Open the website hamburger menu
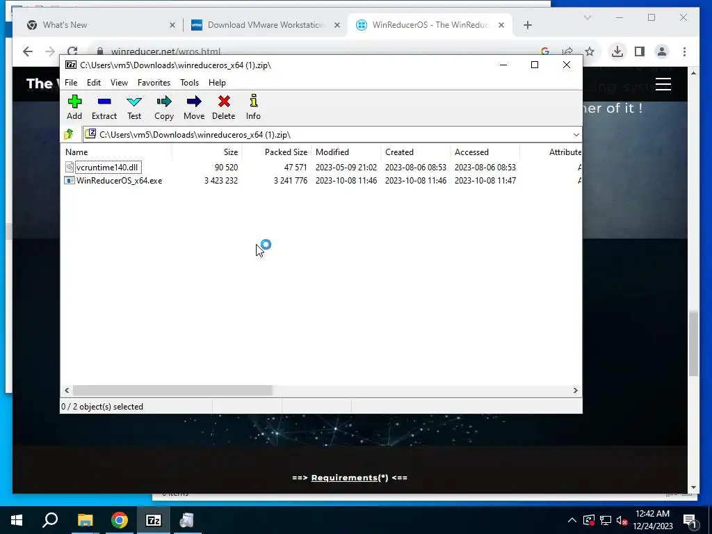 [663, 84]
